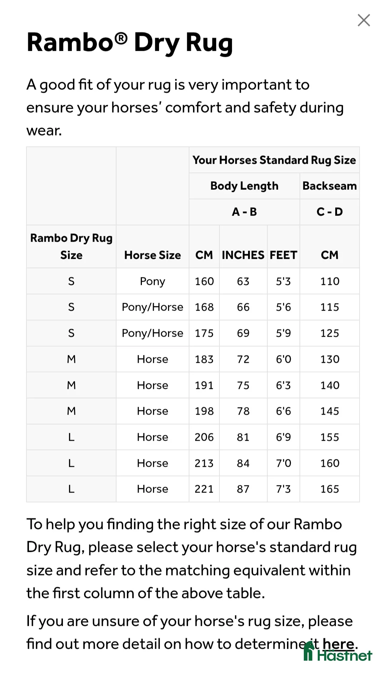Click the FEET column header
The image size is (386, 673).
(x=283, y=255)
